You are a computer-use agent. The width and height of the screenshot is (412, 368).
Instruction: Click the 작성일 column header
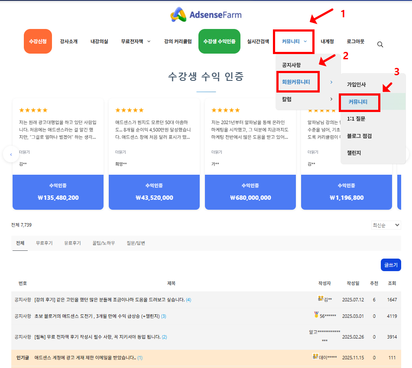pyautogui.click(x=353, y=283)
